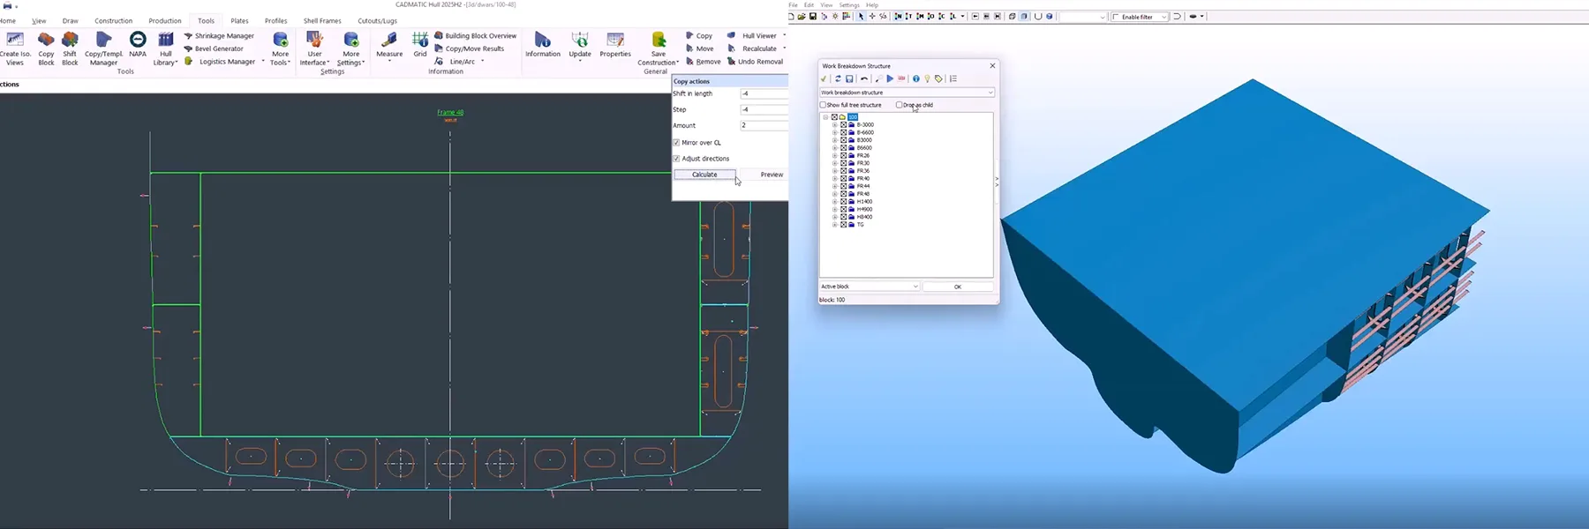Switch to the Profiles tab
Viewport: 1589px width, 529px height.
[276, 21]
